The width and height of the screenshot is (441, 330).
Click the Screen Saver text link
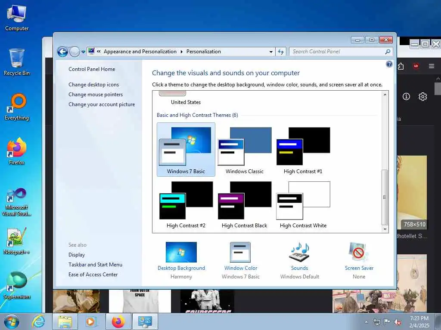(x=359, y=268)
